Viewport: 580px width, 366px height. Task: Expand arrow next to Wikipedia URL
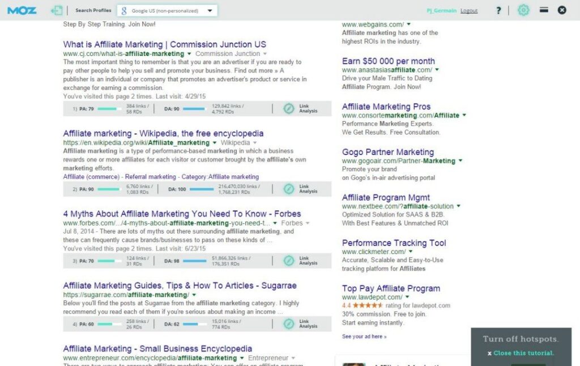click(214, 143)
